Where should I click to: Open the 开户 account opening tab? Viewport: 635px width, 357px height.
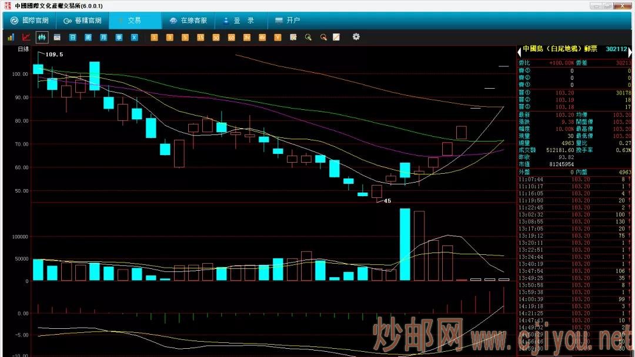coord(288,21)
